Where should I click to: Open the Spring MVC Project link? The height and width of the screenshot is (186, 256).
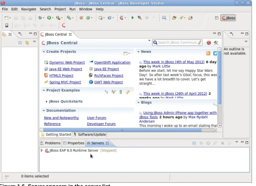point(65,82)
